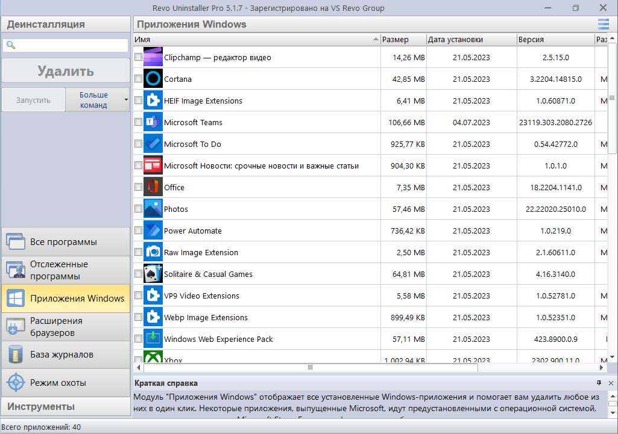Check the Office row checkbox

pos(138,187)
